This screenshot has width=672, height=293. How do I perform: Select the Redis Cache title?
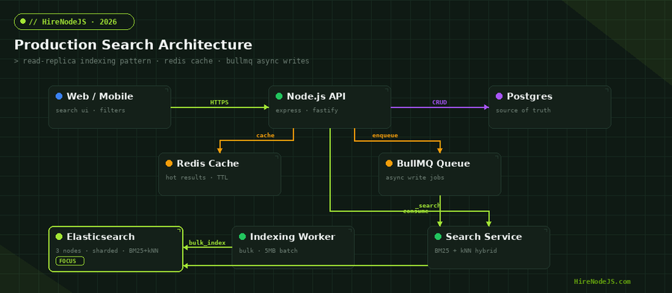(x=208, y=163)
